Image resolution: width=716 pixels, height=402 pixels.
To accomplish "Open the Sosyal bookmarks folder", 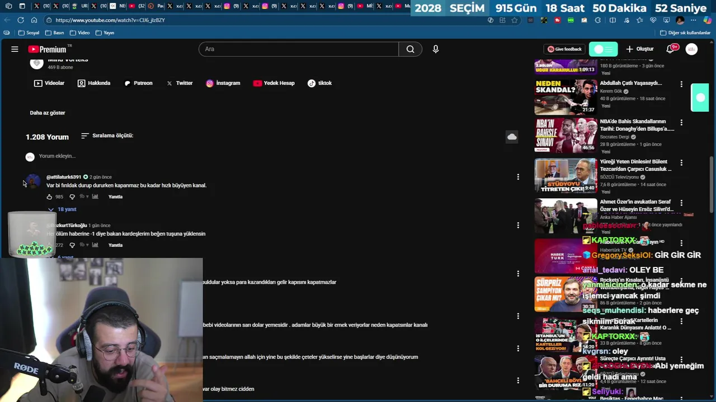I will (x=29, y=33).
